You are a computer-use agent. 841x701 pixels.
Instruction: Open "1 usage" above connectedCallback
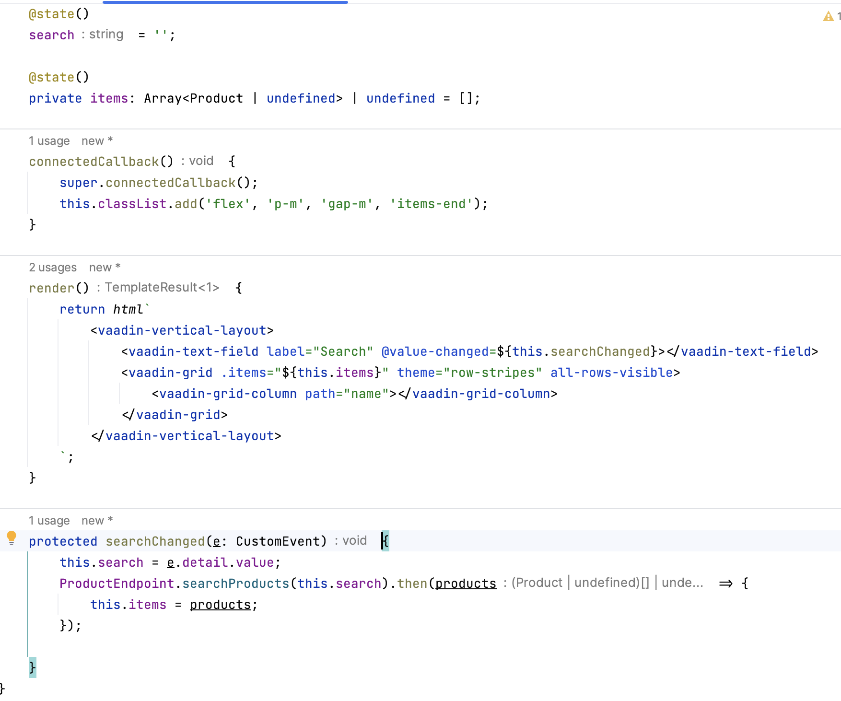click(x=49, y=141)
